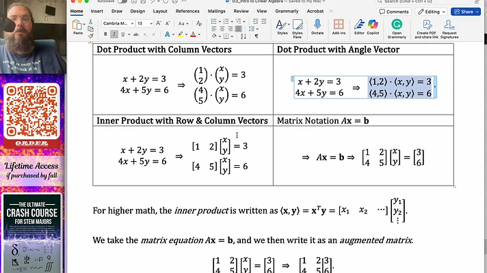The width and height of the screenshot is (487, 273).
Task: Switch to the Layout tab
Action: (x=160, y=11)
